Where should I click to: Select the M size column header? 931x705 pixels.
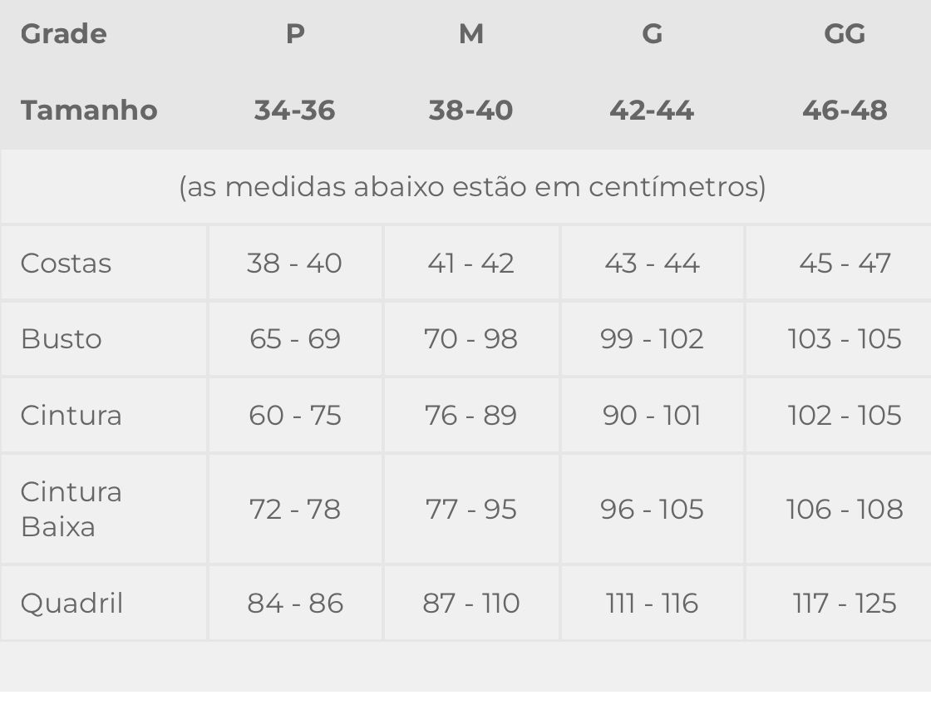(x=471, y=34)
